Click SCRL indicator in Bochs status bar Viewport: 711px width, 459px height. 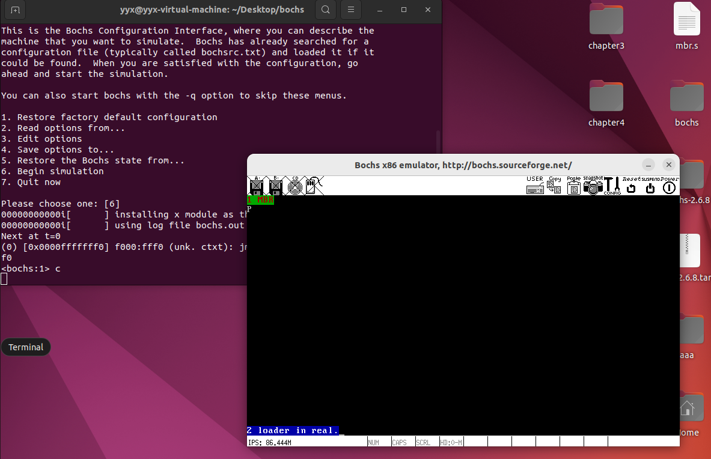(423, 442)
